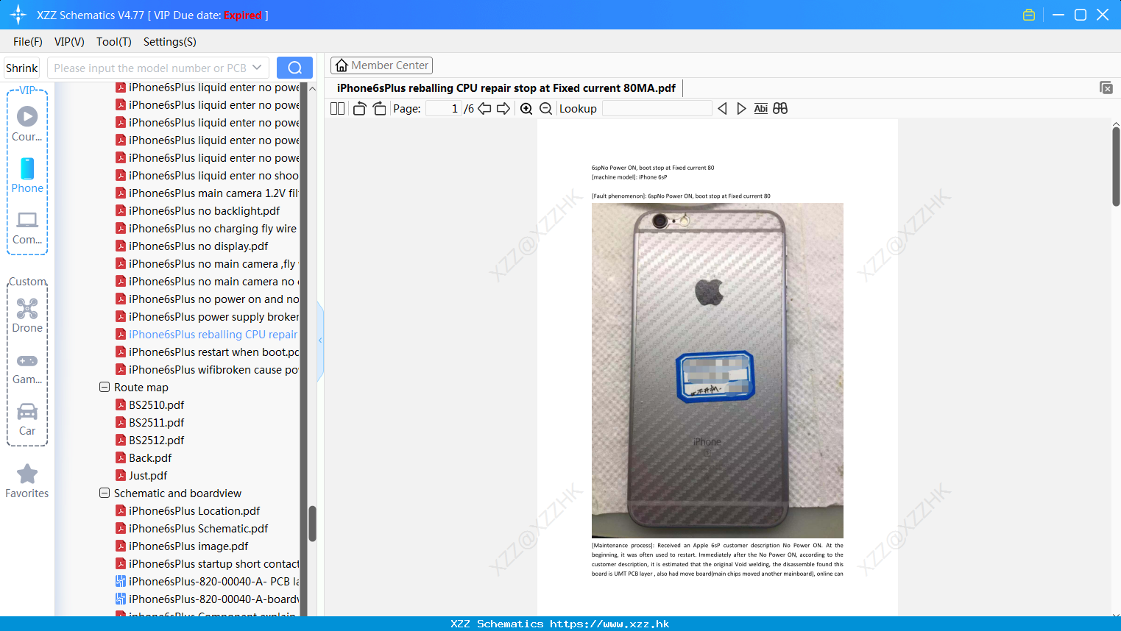Select the Game console category

click(x=27, y=368)
